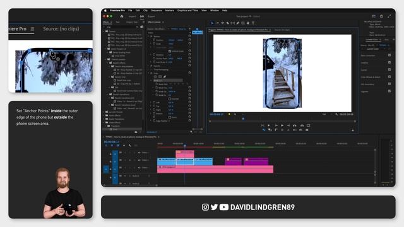Create 4-point polygon mask under Crop
The height and width of the screenshot is (227, 404).
(x=160, y=77)
